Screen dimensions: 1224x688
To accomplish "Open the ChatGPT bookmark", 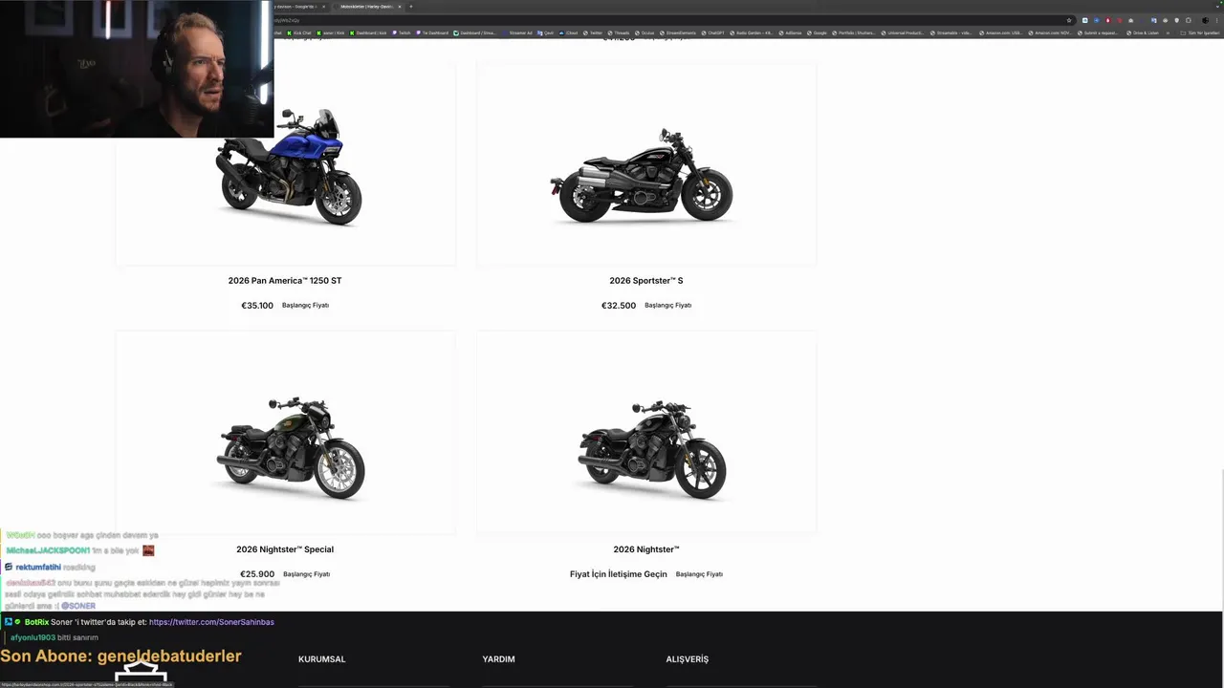I will coord(712,32).
